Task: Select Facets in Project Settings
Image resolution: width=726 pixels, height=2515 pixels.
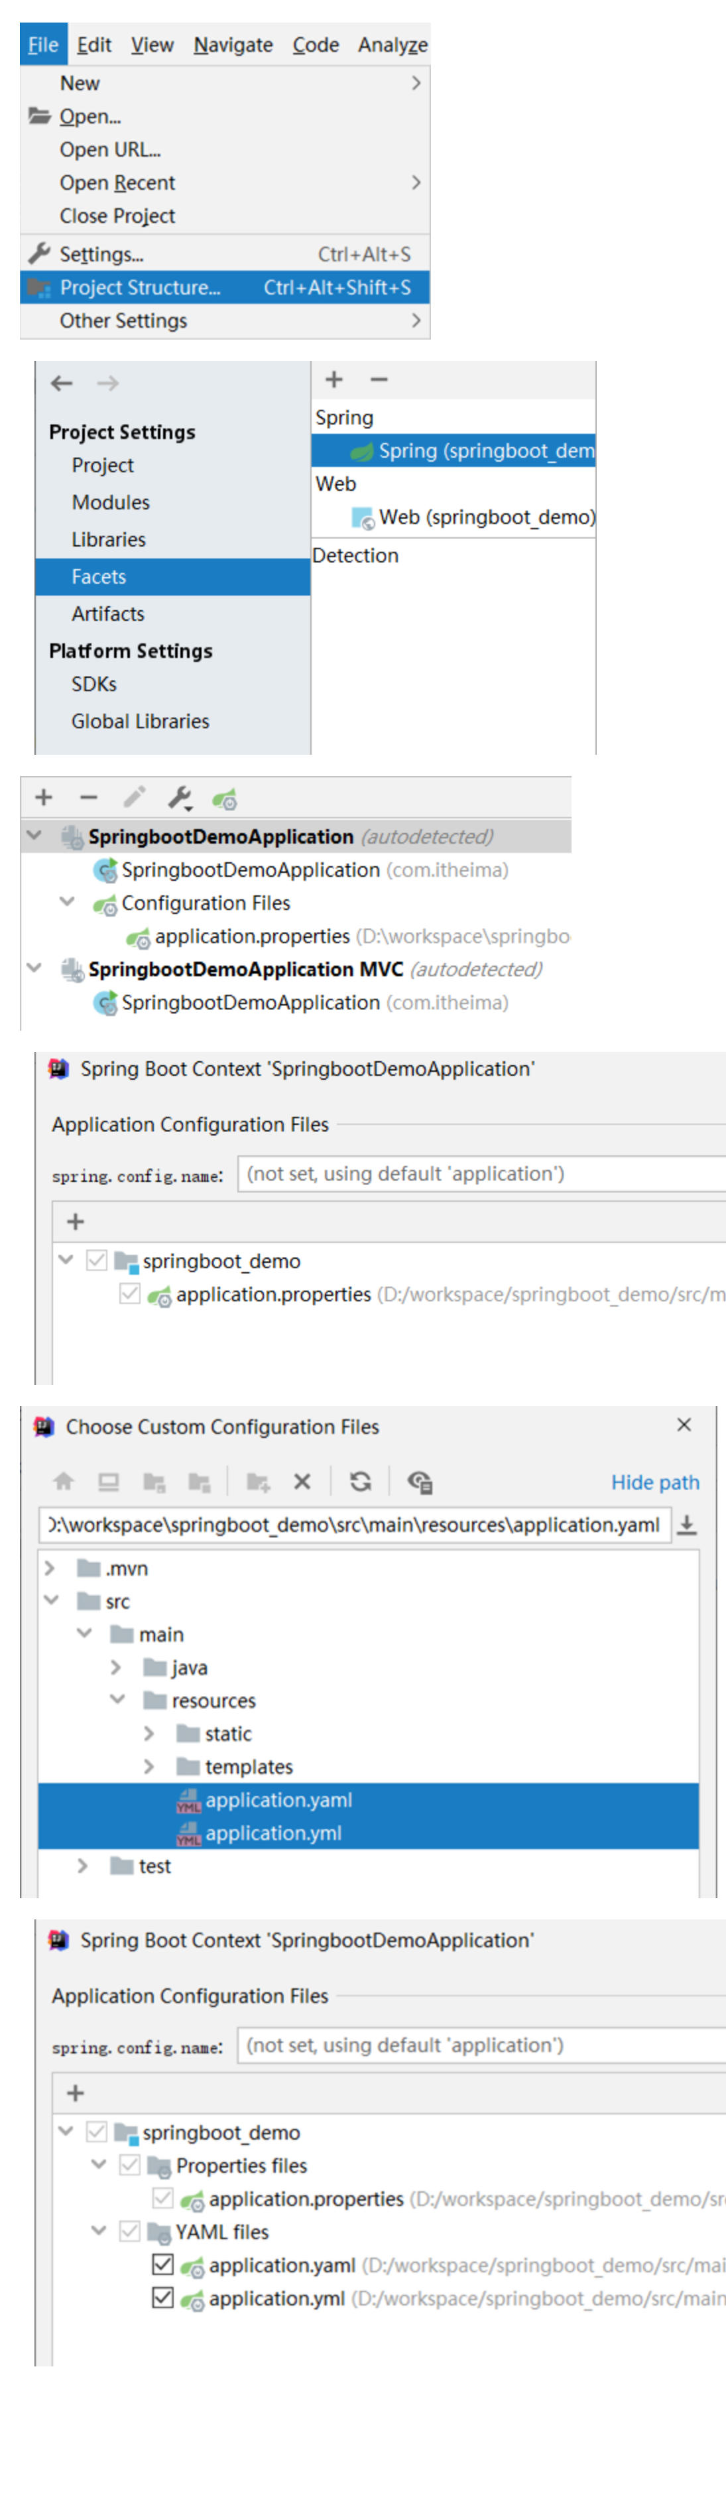Action: pos(173,577)
